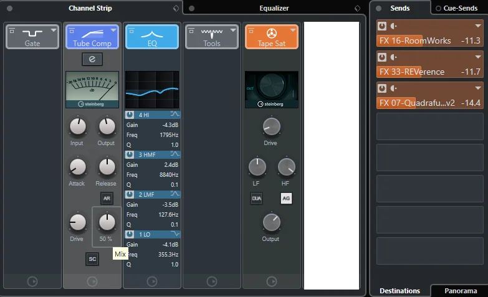488x297 pixels.
Task: Toggle power for FX 33-REVerence send
Action: [382, 57]
